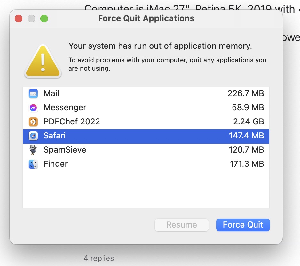Click the 147.4 MB value beside Safari

(246, 136)
